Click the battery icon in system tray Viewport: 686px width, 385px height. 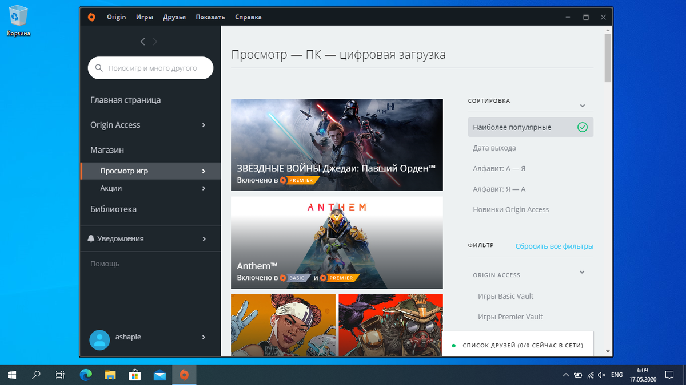point(578,375)
